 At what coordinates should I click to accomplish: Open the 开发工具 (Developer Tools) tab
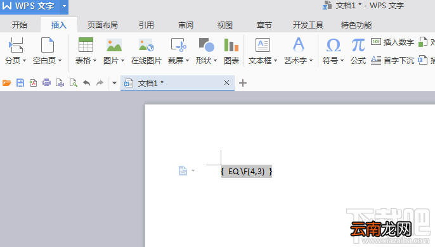pos(308,25)
